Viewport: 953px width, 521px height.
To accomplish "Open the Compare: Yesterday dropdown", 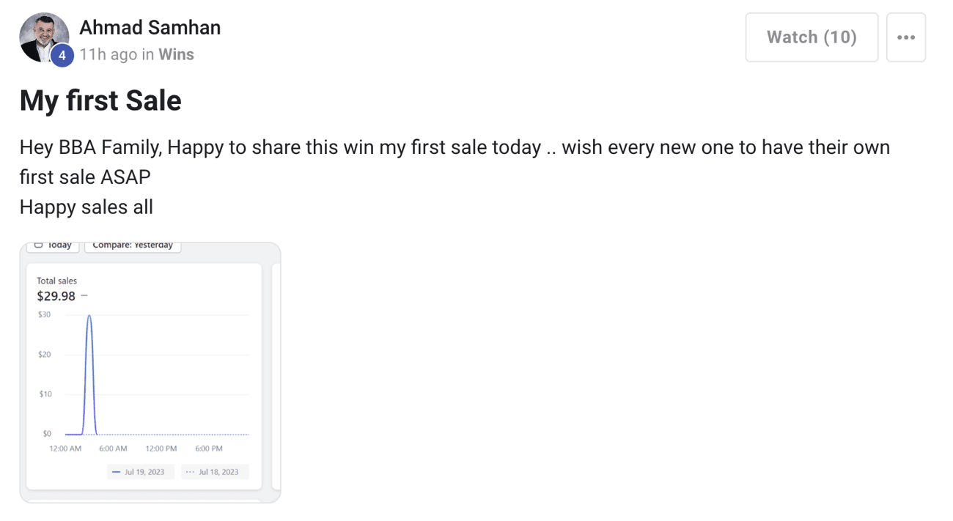I will click(133, 246).
